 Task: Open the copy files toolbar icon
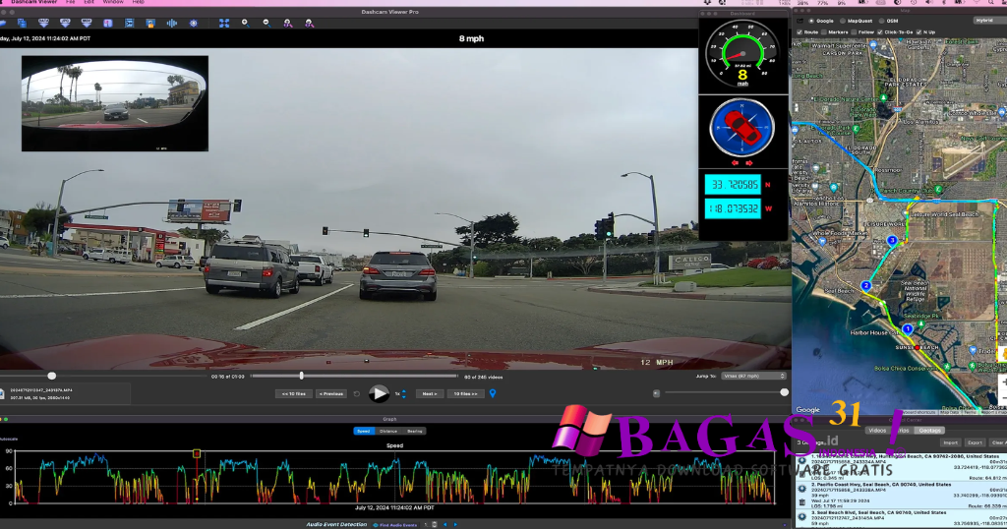pos(22,23)
